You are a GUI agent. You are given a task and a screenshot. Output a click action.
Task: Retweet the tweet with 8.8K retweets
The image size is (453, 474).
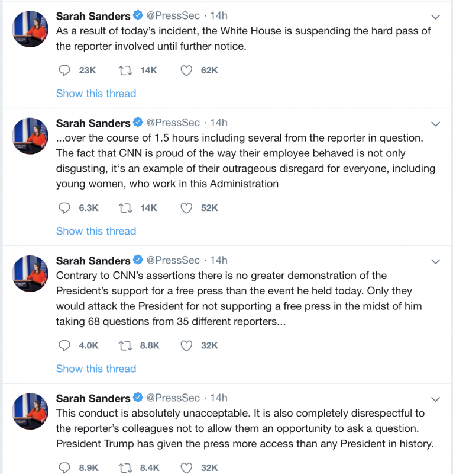click(125, 345)
